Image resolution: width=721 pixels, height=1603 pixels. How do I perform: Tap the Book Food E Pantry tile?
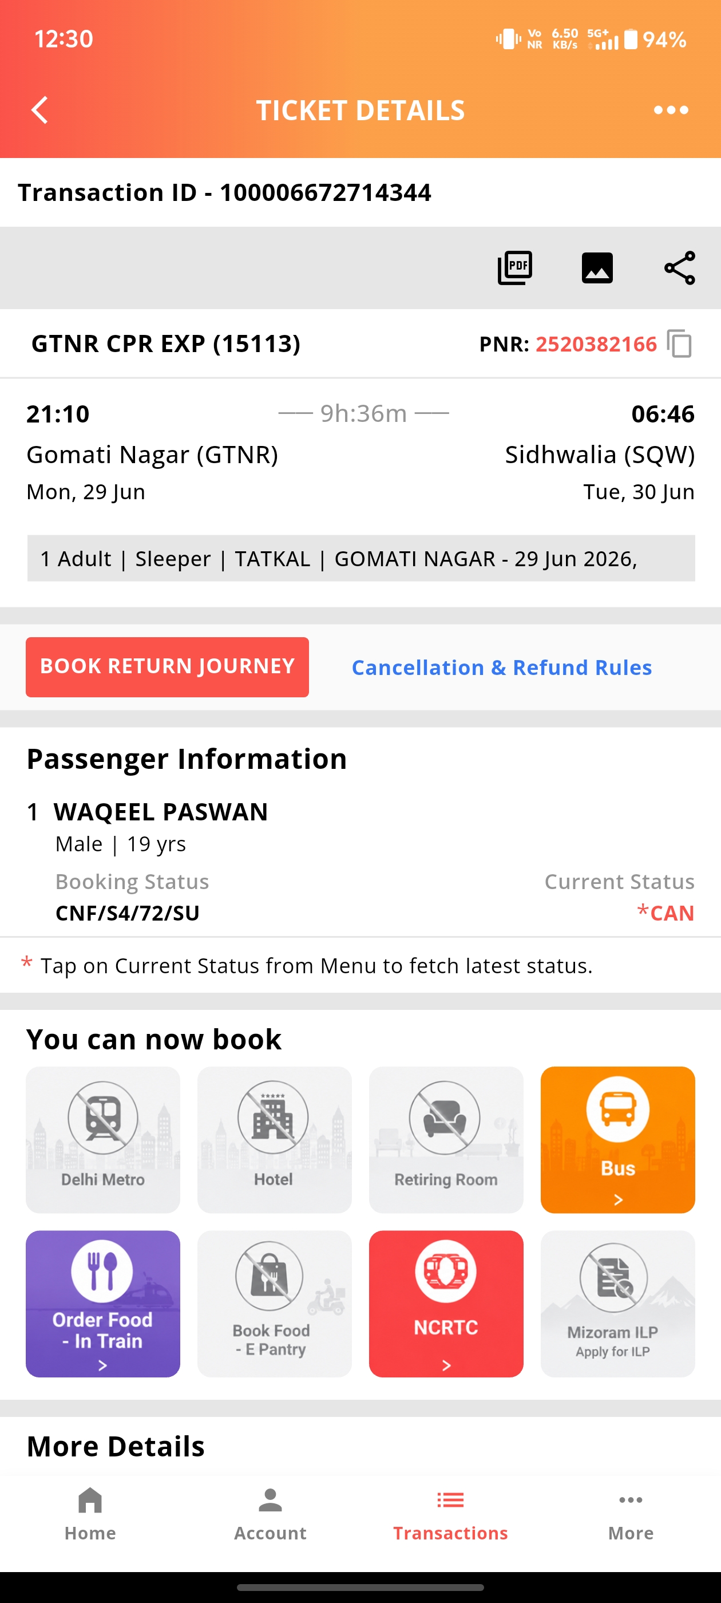coord(274,1304)
